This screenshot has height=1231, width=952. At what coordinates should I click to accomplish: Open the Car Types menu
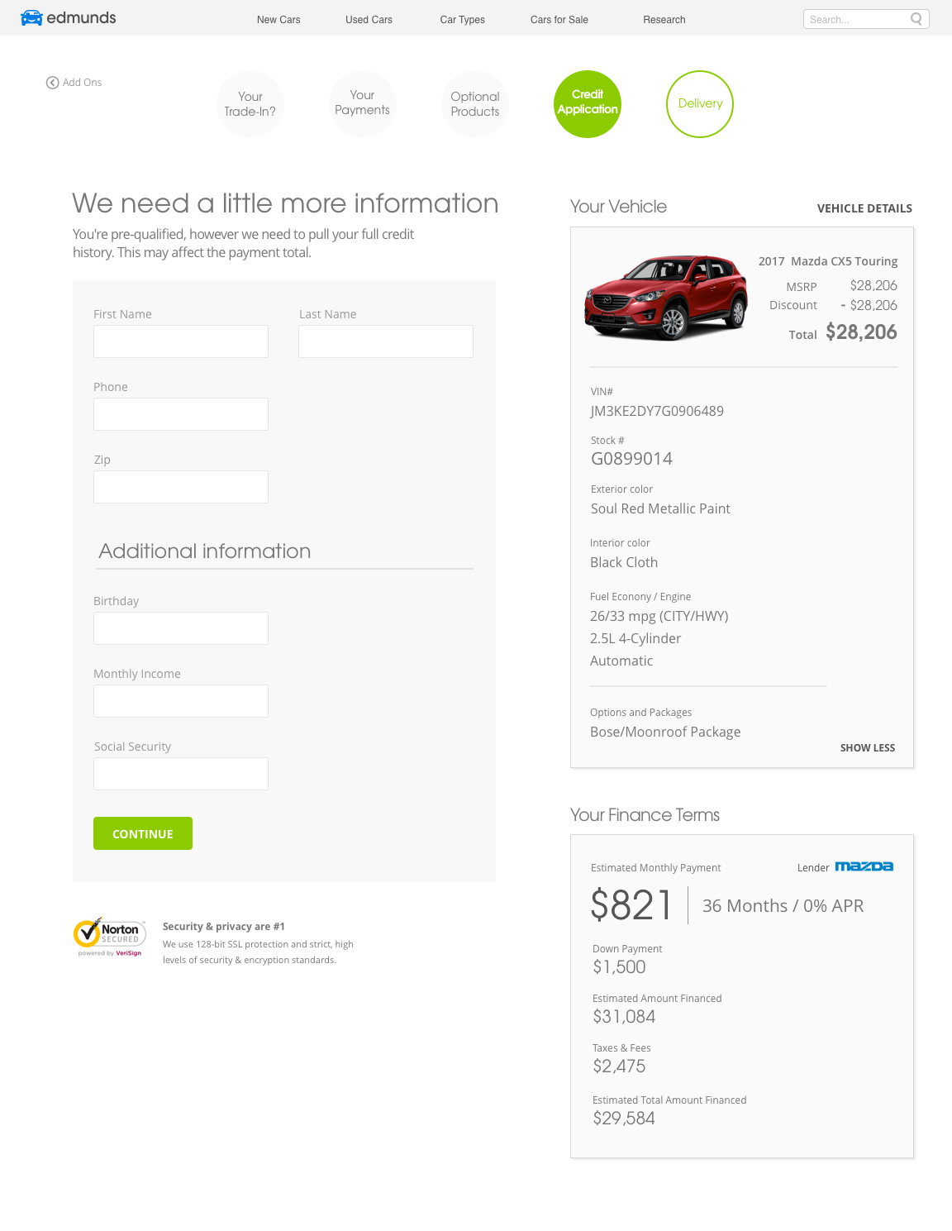tap(462, 20)
